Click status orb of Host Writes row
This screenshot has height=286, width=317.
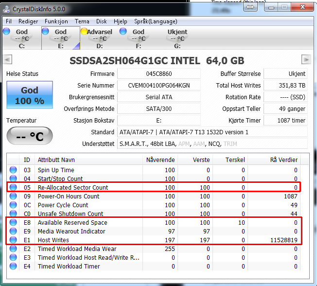(x=13, y=240)
